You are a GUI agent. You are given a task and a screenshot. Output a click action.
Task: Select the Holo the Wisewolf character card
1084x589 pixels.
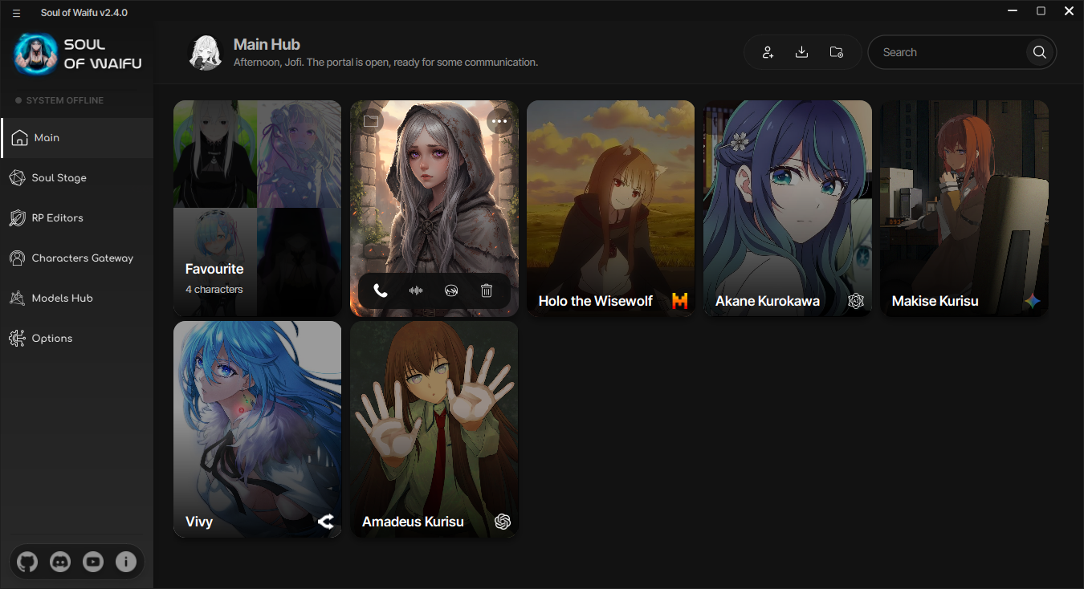coord(610,209)
